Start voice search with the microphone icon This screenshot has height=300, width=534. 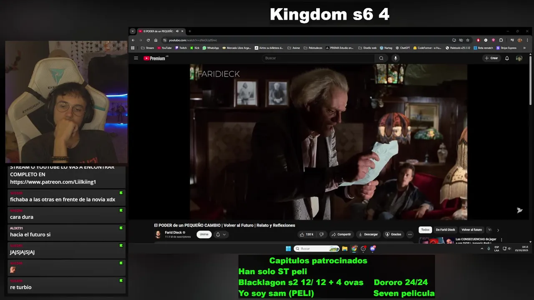pyautogui.click(x=395, y=58)
